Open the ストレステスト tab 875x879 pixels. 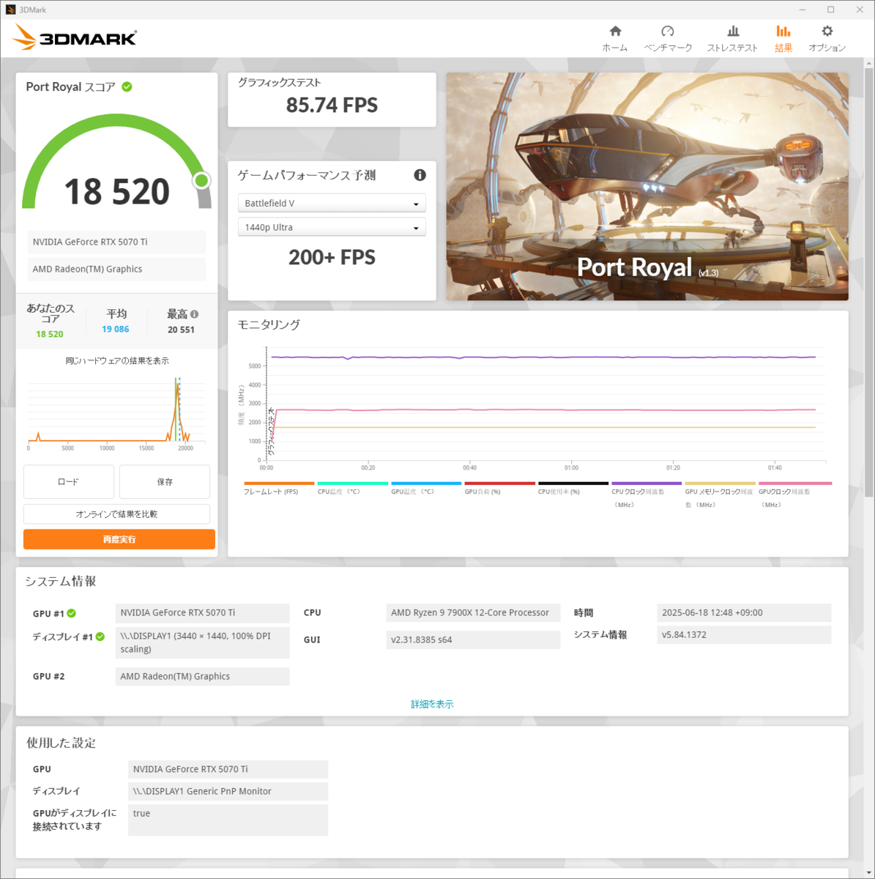point(732,38)
